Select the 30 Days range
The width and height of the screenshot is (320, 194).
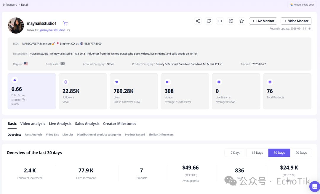tap(279, 153)
